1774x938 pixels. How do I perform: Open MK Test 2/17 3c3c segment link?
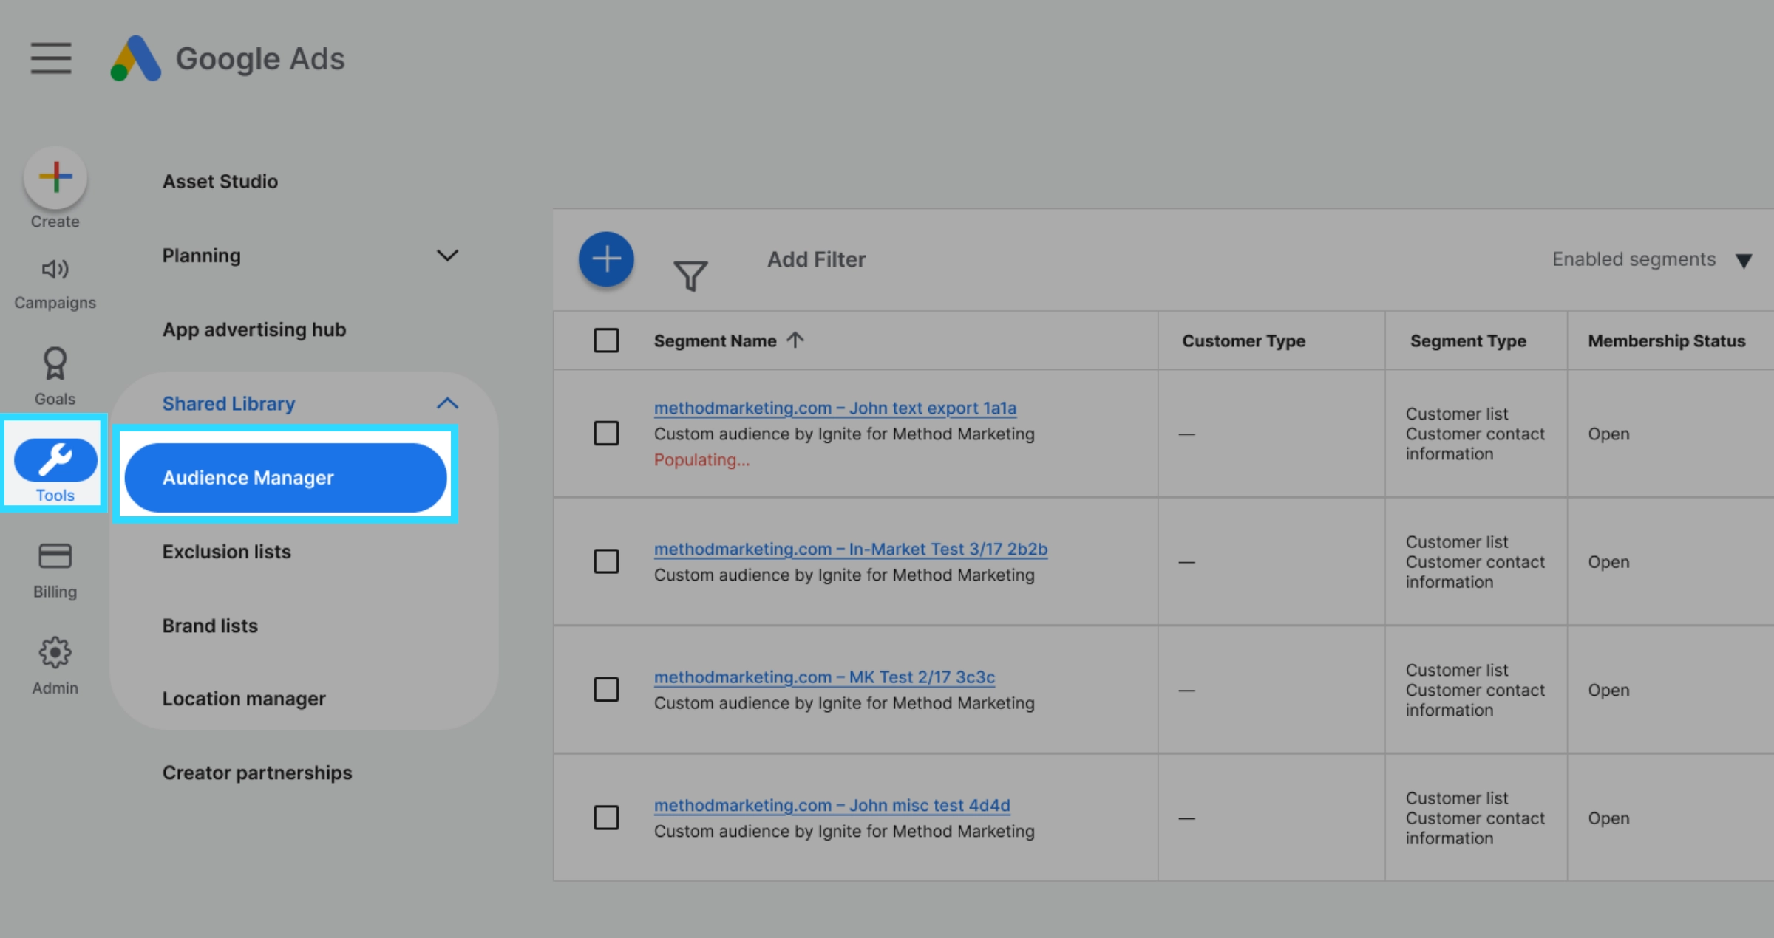pyautogui.click(x=824, y=677)
